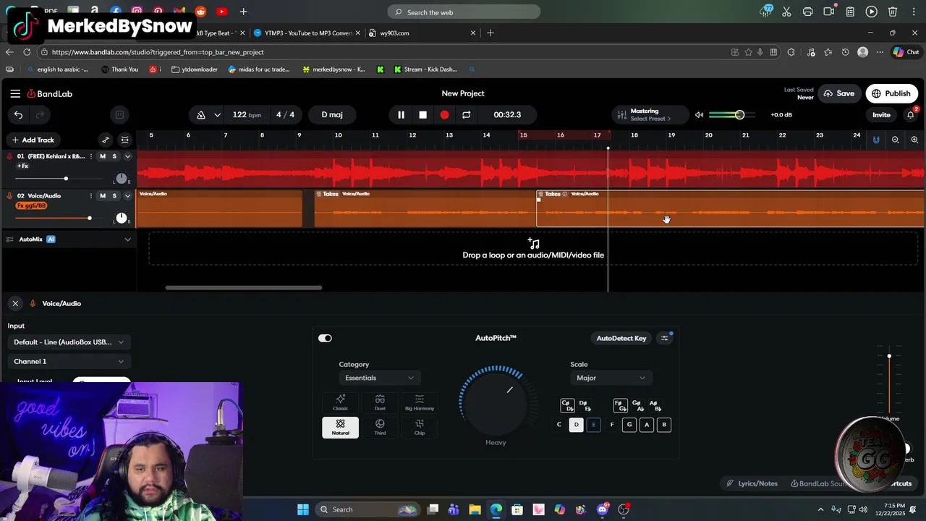Open the BandLab hamburger menu

[x=15, y=93]
